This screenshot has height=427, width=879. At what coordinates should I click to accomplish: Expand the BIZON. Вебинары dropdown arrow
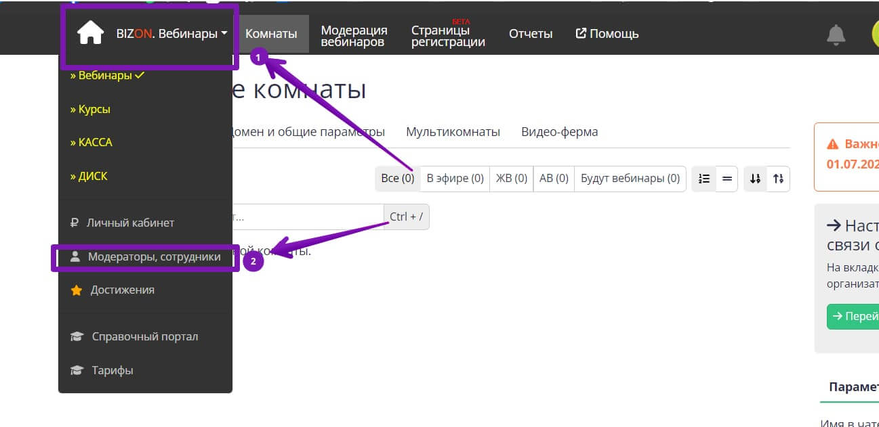tap(224, 33)
